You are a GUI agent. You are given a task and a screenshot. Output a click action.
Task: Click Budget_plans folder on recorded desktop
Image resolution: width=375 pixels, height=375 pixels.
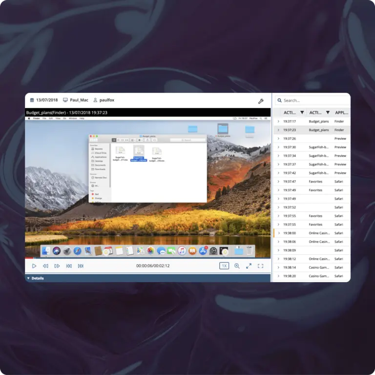pyautogui.click(x=223, y=130)
